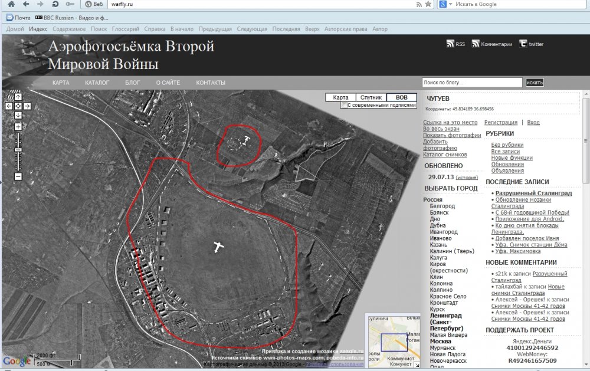590x371 pixels.
Task: Open the RSS feed link in header
Action: click(455, 44)
